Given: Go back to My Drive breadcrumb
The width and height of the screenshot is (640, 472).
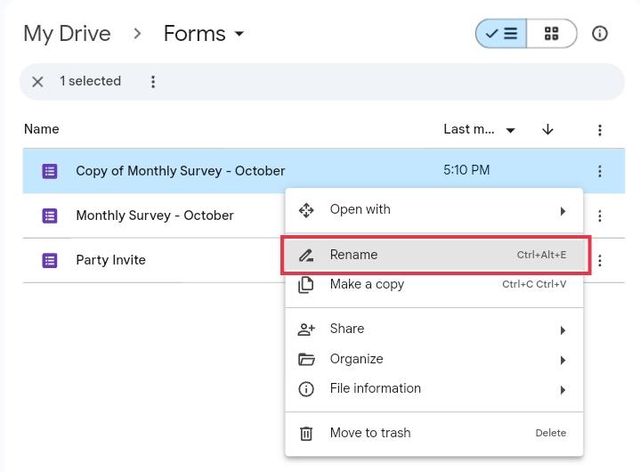Looking at the screenshot, I should pyautogui.click(x=67, y=34).
